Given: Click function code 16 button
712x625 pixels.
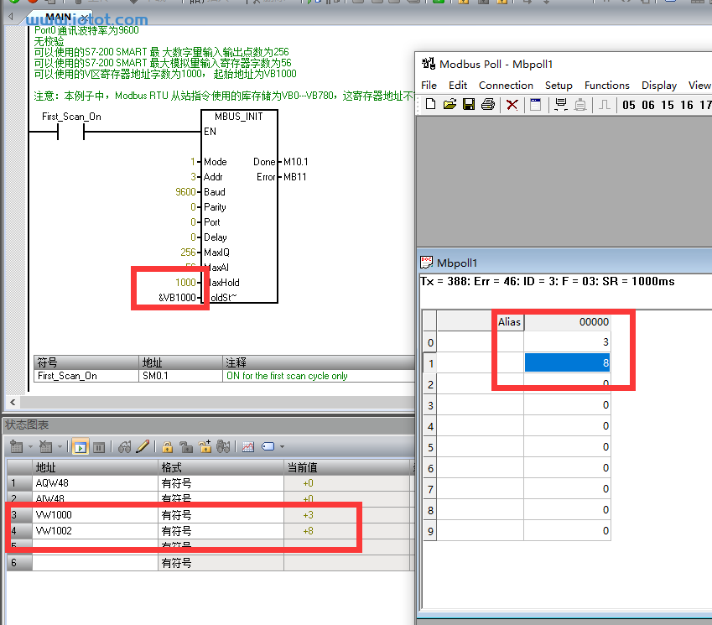Looking at the screenshot, I should pyautogui.click(x=687, y=105).
